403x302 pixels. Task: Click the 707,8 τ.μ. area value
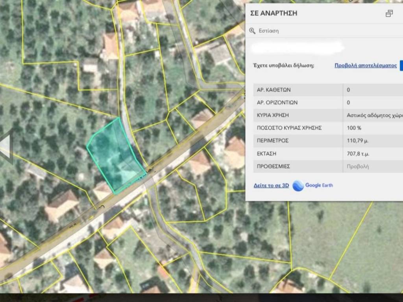tap(357, 153)
